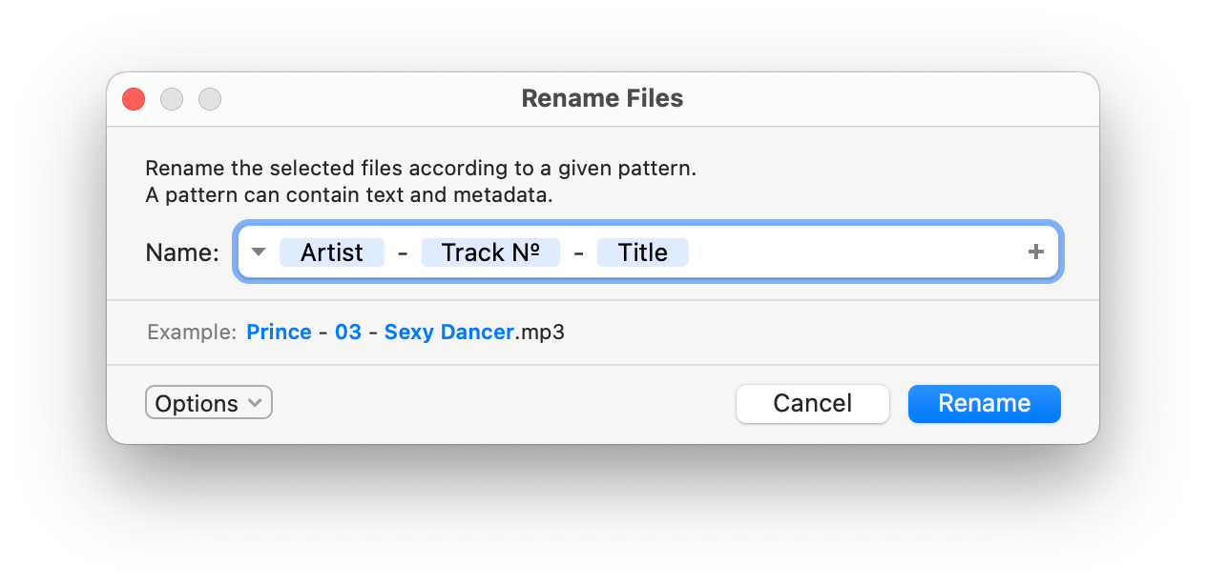Select the Track Nº token
Screen dimensions: 1206x585
(490, 252)
